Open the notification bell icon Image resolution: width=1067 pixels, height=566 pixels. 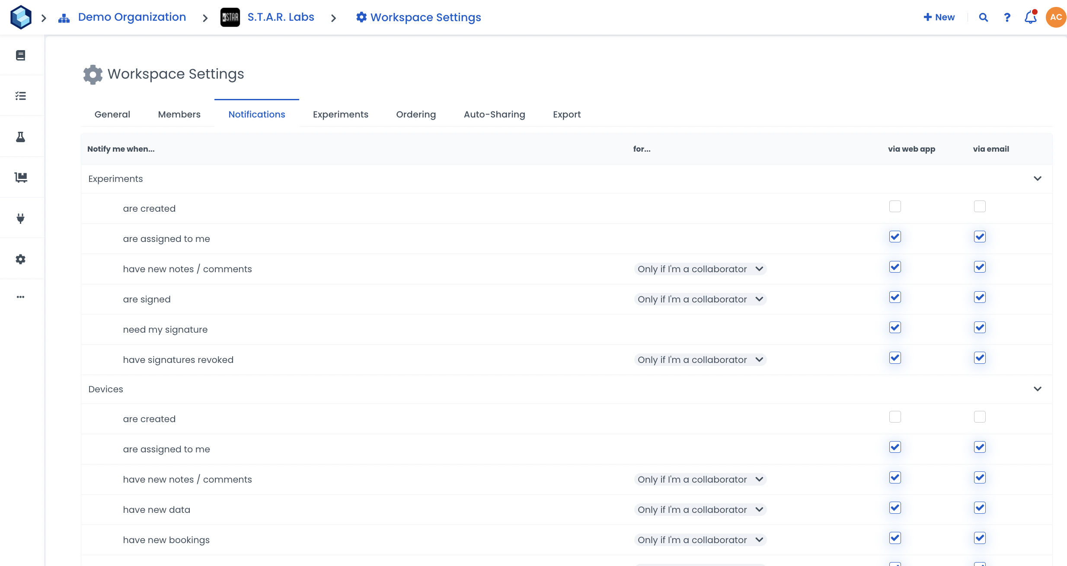pyautogui.click(x=1030, y=17)
